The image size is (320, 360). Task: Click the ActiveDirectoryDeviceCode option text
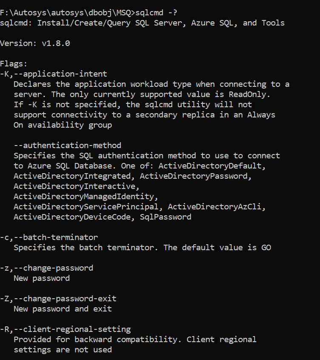pyautogui.click(x=72, y=217)
